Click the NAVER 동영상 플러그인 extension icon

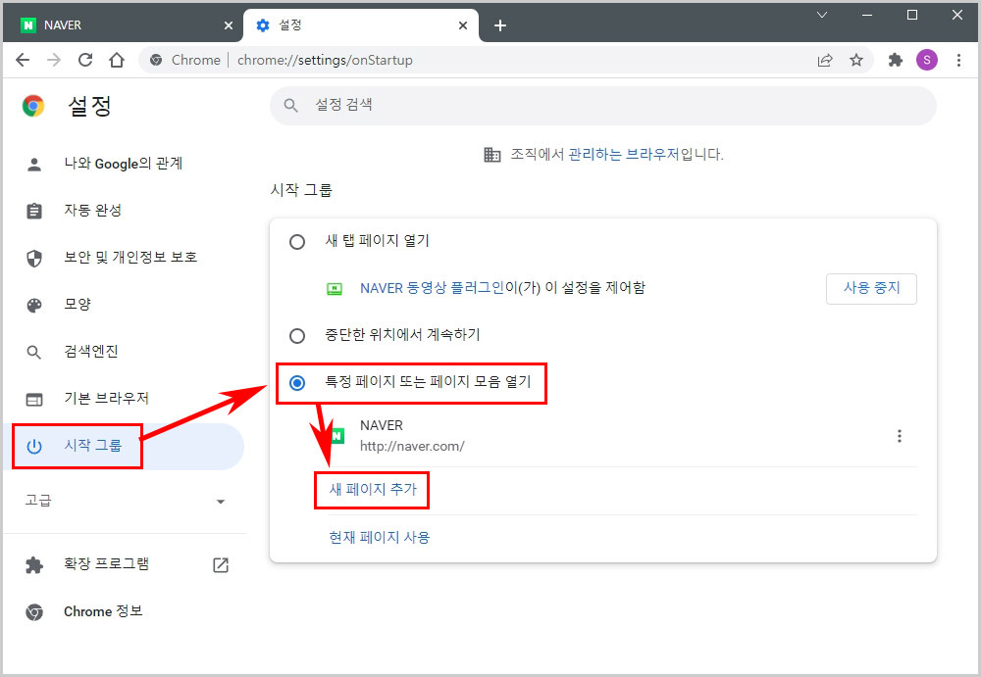click(335, 289)
